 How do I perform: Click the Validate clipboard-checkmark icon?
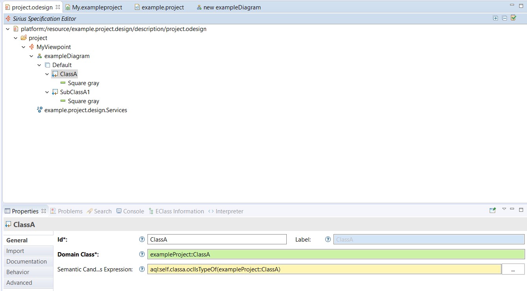pyautogui.click(x=513, y=18)
